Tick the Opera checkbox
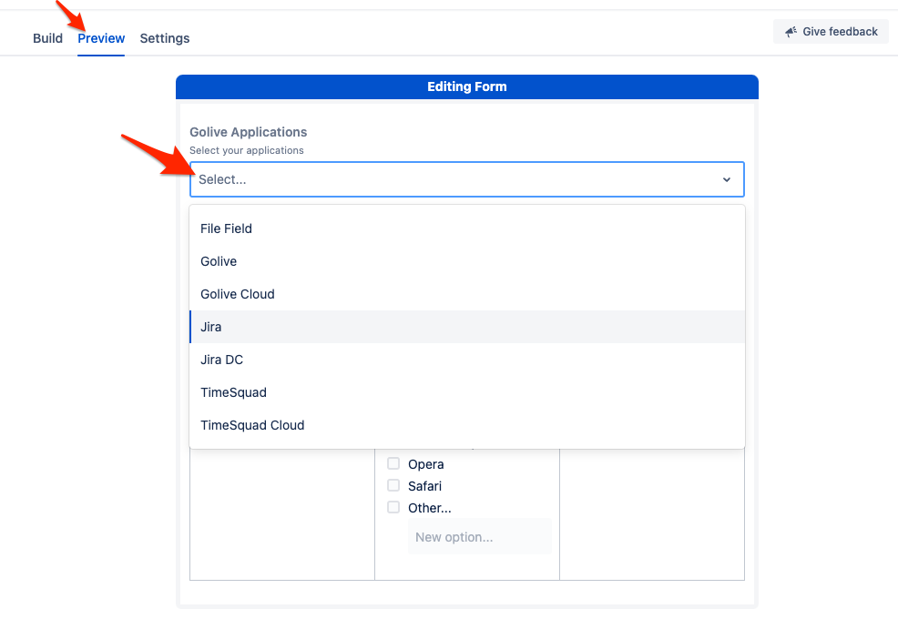The width and height of the screenshot is (898, 619). click(x=393, y=464)
